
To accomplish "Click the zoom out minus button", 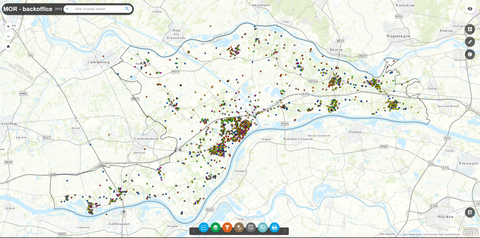I will 8,36.
